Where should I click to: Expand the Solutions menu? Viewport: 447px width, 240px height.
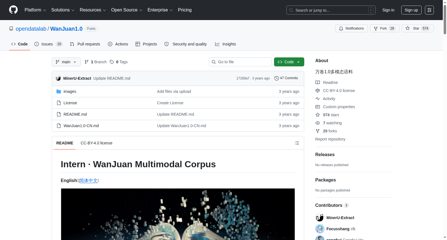[x=63, y=10]
